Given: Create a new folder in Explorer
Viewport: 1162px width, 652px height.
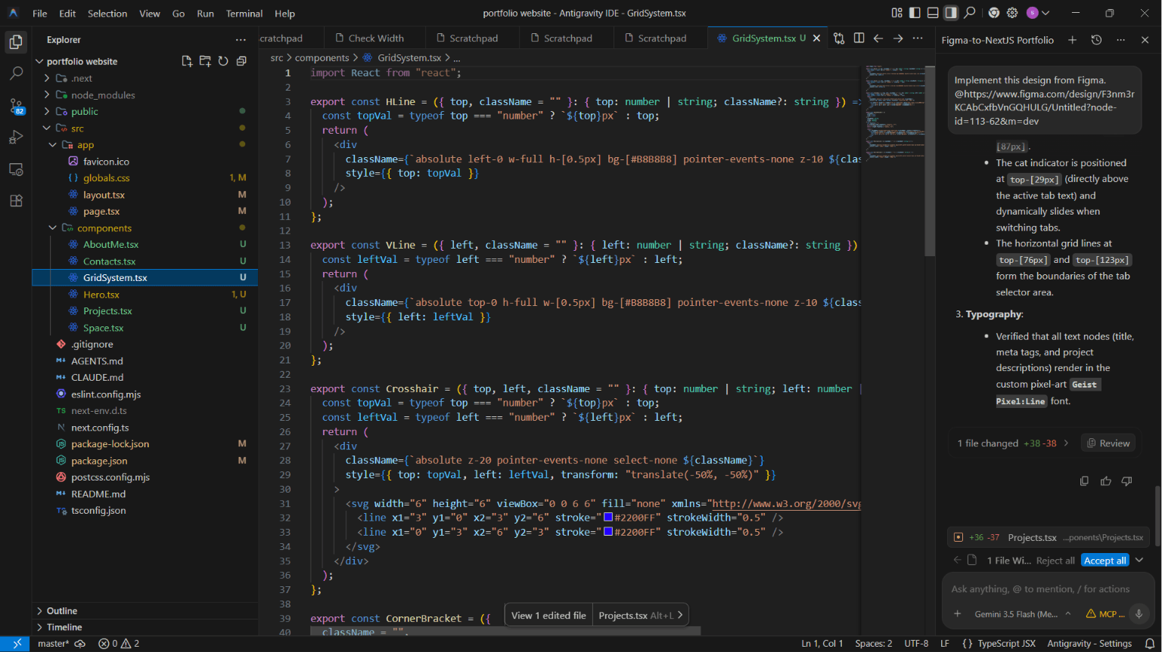Looking at the screenshot, I should click(205, 61).
